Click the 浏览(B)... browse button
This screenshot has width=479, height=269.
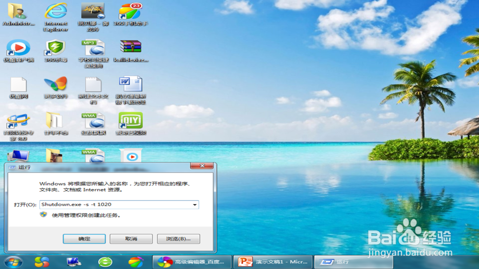[x=178, y=239]
